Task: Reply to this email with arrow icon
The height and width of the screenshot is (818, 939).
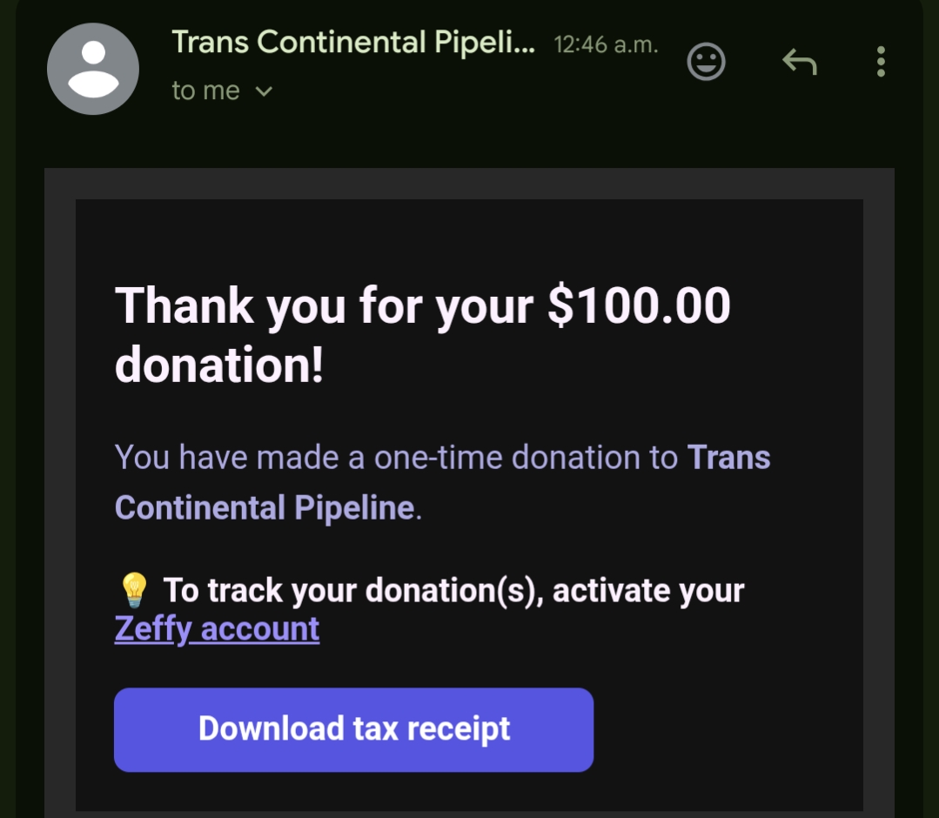Action: (x=800, y=62)
